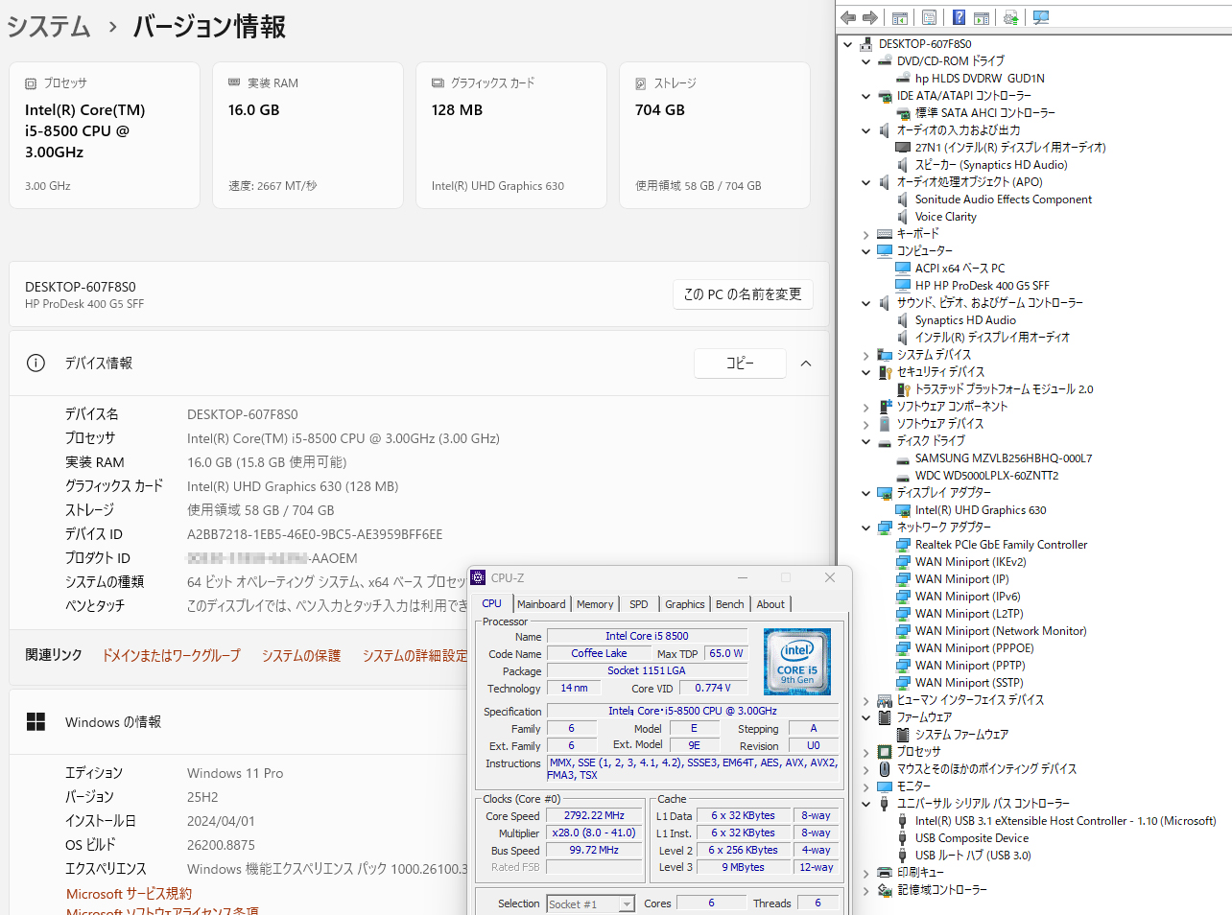The width and height of the screenshot is (1232, 915).
Task: Click the Intel Core i5 9th Gen logo
Action: tap(797, 662)
